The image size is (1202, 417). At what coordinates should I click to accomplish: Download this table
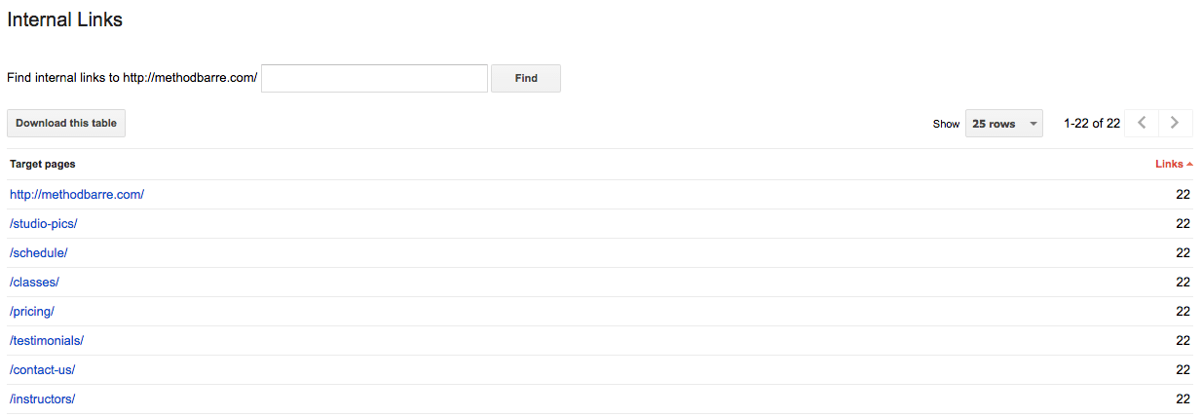pos(66,124)
